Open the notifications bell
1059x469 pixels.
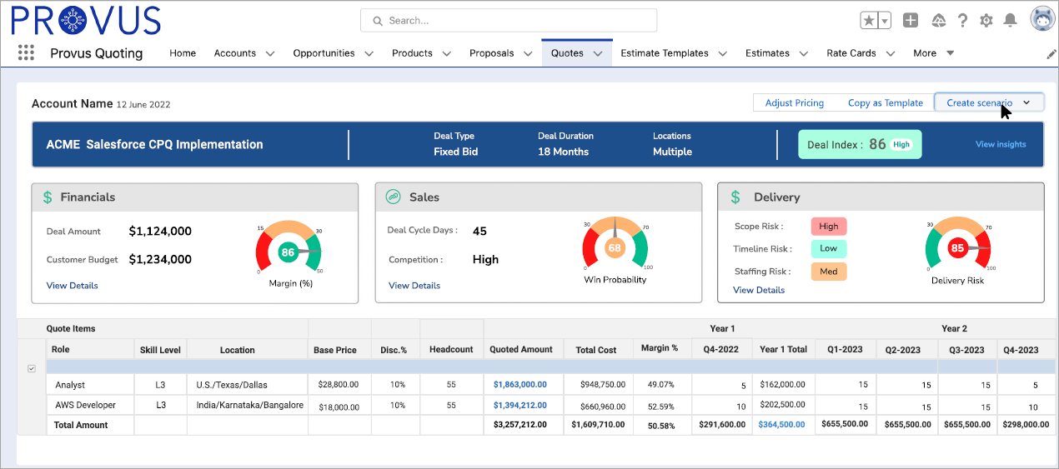click(1011, 21)
